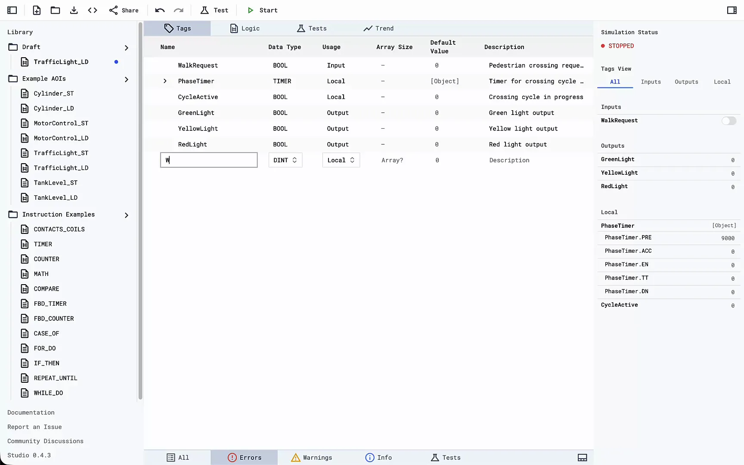Toggle the WalkRequest input switch

(728, 121)
